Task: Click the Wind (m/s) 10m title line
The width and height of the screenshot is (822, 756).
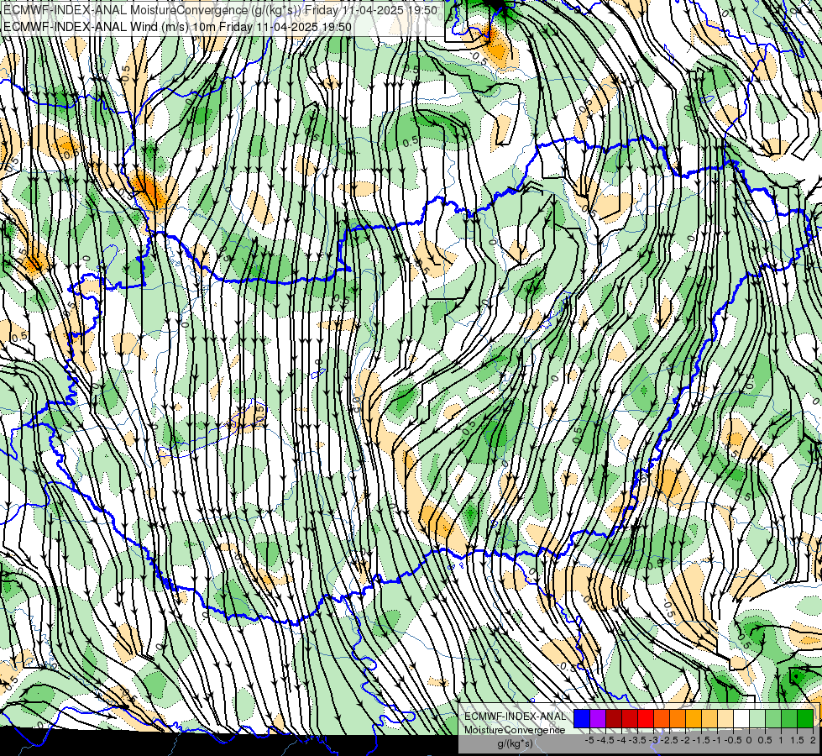Action: pyautogui.click(x=177, y=26)
